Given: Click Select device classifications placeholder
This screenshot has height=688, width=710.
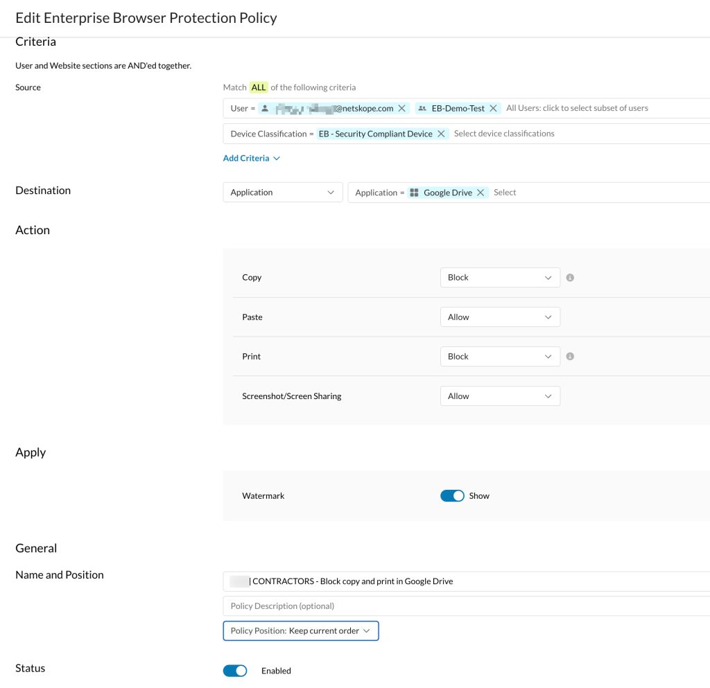Looking at the screenshot, I should click(x=504, y=134).
